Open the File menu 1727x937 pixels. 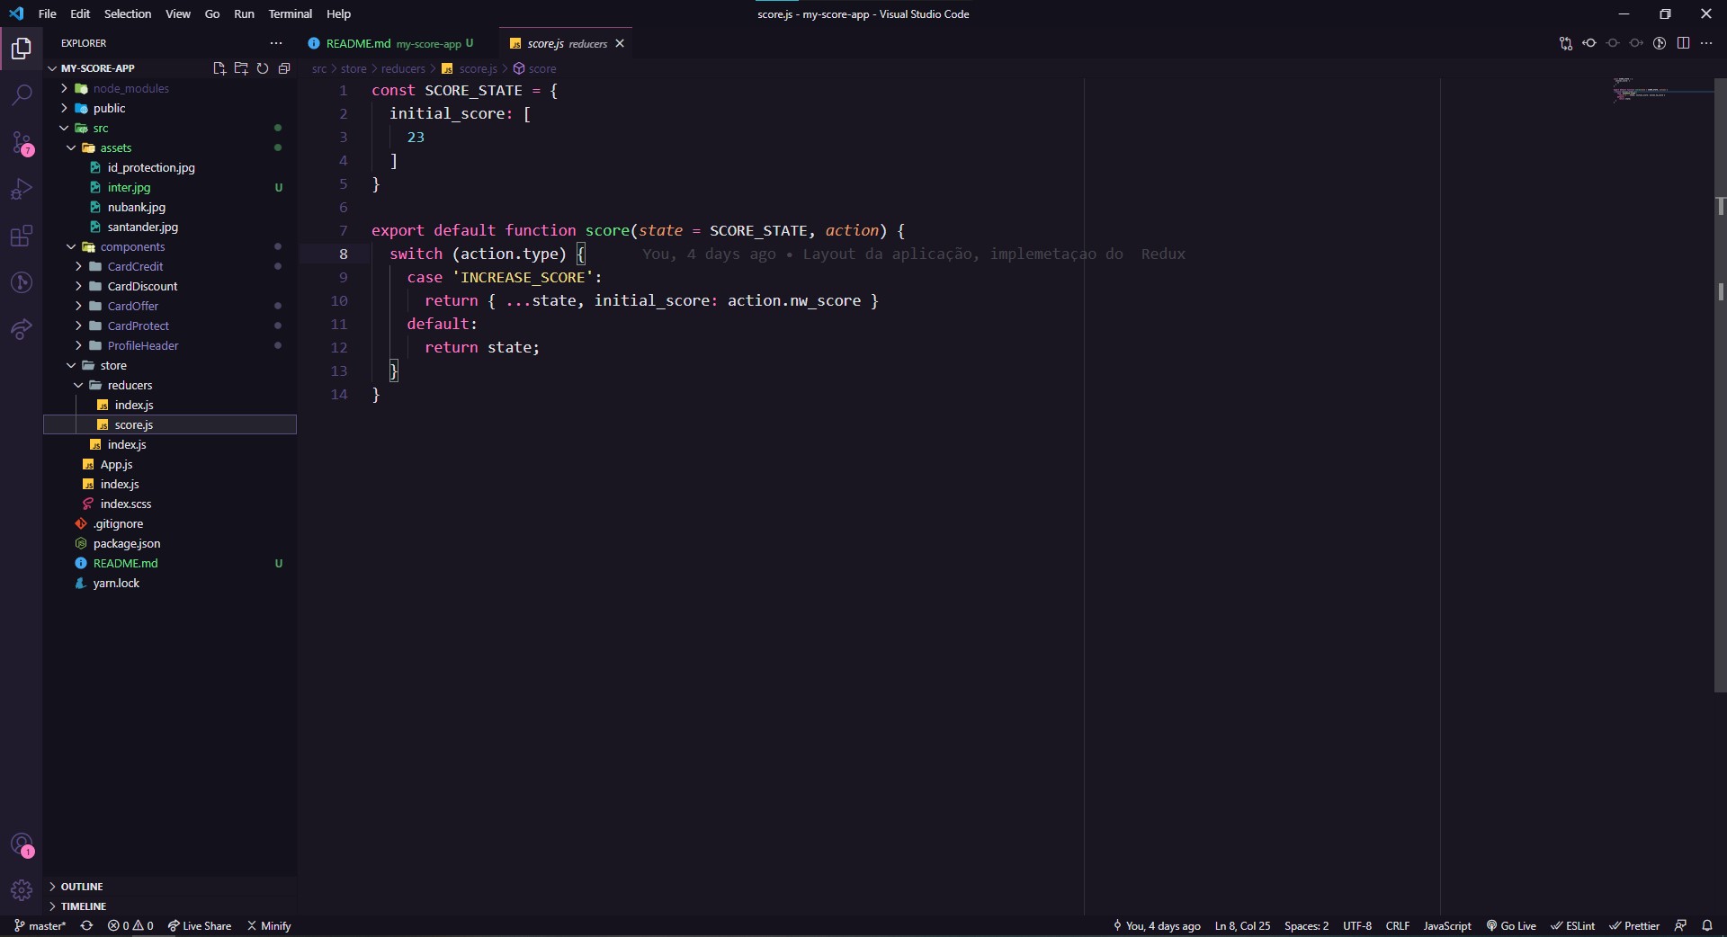[48, 13]
